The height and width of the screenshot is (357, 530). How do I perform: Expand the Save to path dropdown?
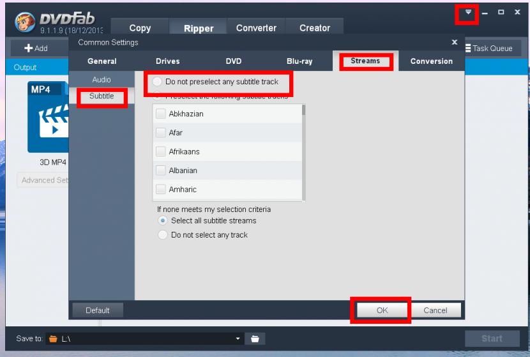[238, 338]
